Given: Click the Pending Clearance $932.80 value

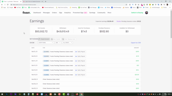Looking at the screenshot, I should click(x=104, y=31).
